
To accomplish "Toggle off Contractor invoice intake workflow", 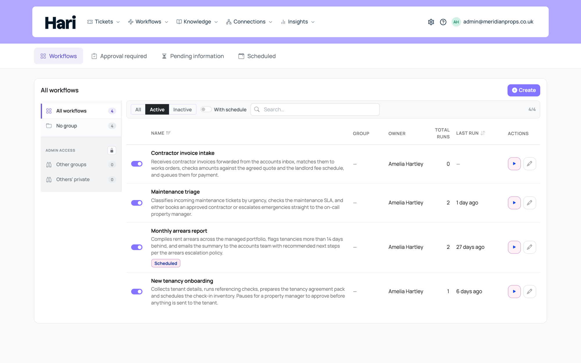I will coord(137,164).
